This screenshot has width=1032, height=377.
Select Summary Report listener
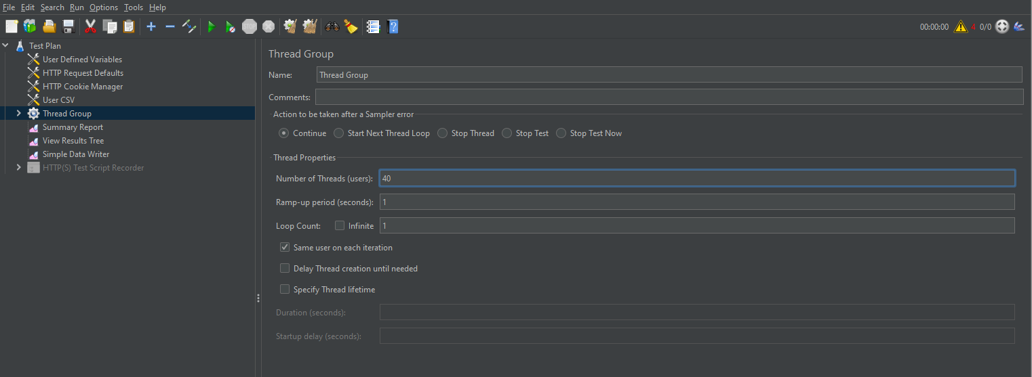coord(73,127)
